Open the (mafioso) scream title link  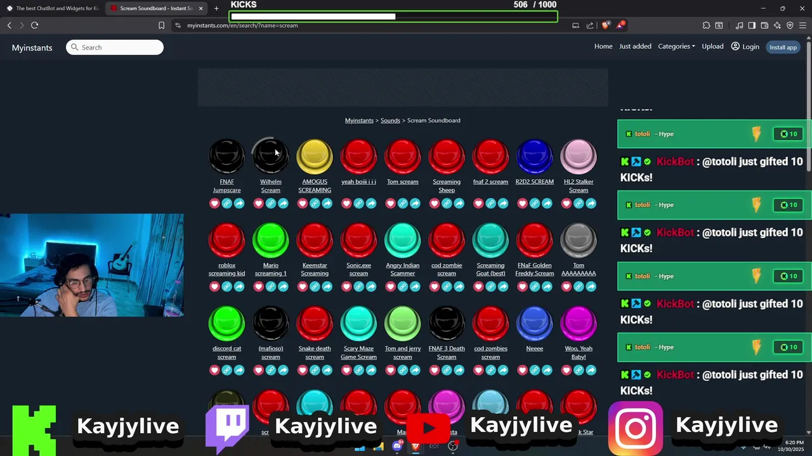tap(270, 353)
